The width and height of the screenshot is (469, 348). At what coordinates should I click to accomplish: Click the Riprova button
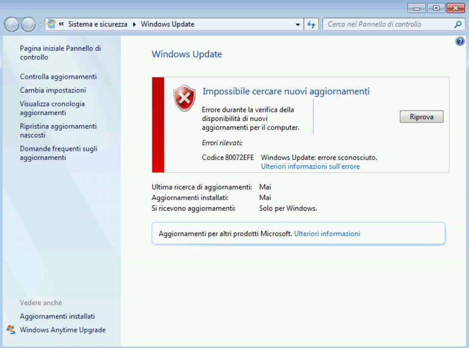point(421,117)
